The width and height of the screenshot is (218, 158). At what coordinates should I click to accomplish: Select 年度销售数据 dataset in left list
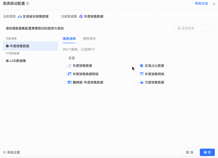[30, 46]
